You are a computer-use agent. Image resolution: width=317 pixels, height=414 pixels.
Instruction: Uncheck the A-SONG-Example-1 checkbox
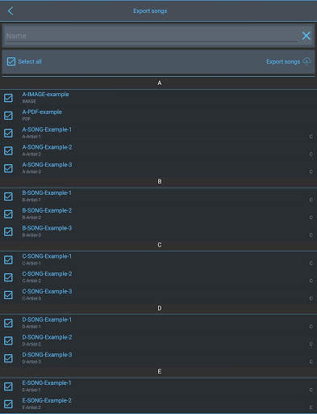8,133
